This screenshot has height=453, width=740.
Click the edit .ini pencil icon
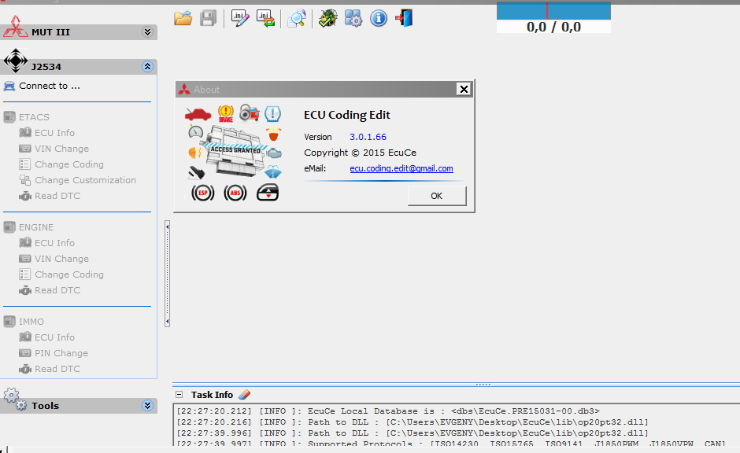[x=240, y=18]
